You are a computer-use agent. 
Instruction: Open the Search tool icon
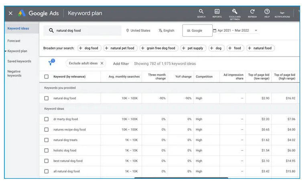(201, 12)
